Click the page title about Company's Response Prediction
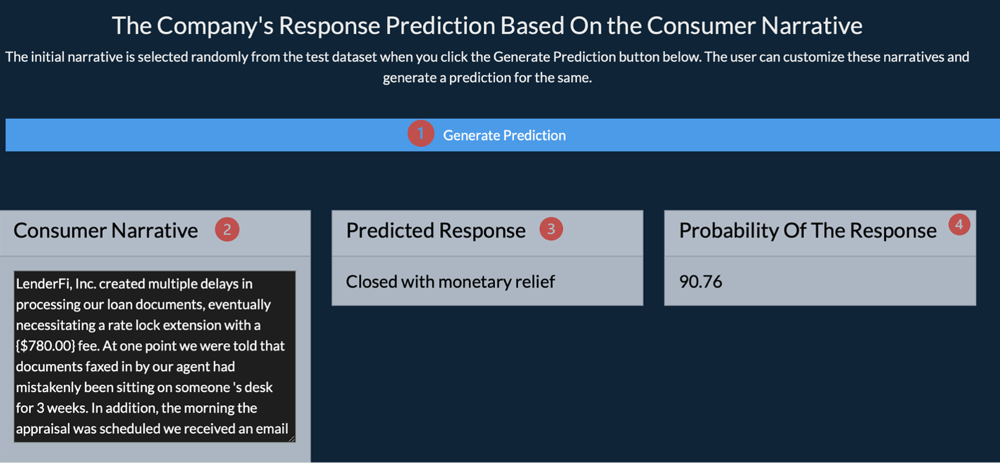 (x=487, y=26)
